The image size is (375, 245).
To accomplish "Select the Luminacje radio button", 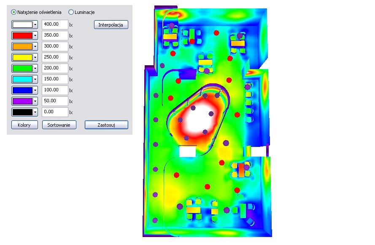I will [x=71, y=12].
